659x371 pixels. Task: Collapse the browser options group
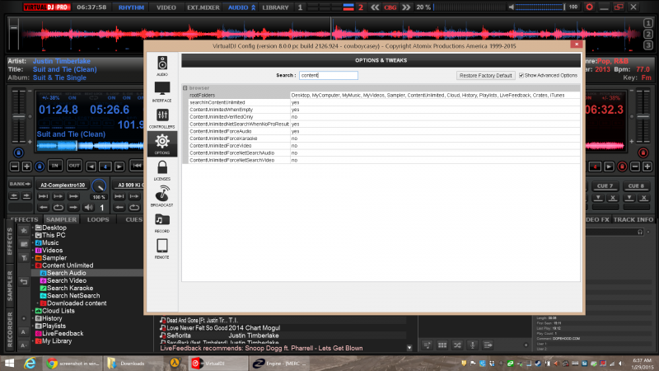pos(185,88)
